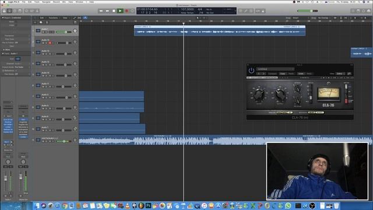Open the Snap Smart dropdown
The width and height of the screenshot is (373, 210).
(301, 18)
